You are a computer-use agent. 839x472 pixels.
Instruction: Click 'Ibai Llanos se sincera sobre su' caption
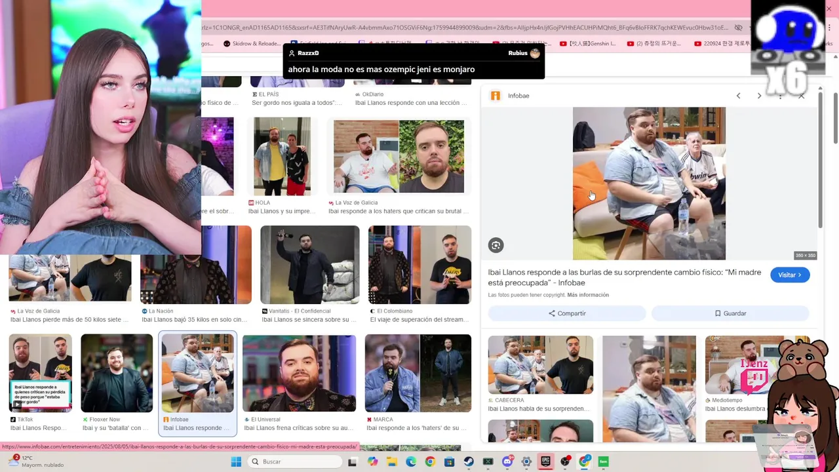tap(309, 319)
